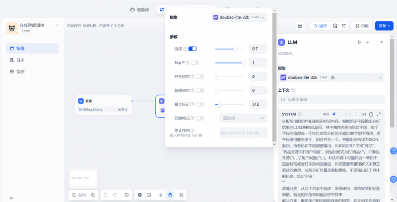Close the LLM panel
Image resolution: width=397 pixels, height=202 pixels.
pyautogui.click(x=381, y=42)
